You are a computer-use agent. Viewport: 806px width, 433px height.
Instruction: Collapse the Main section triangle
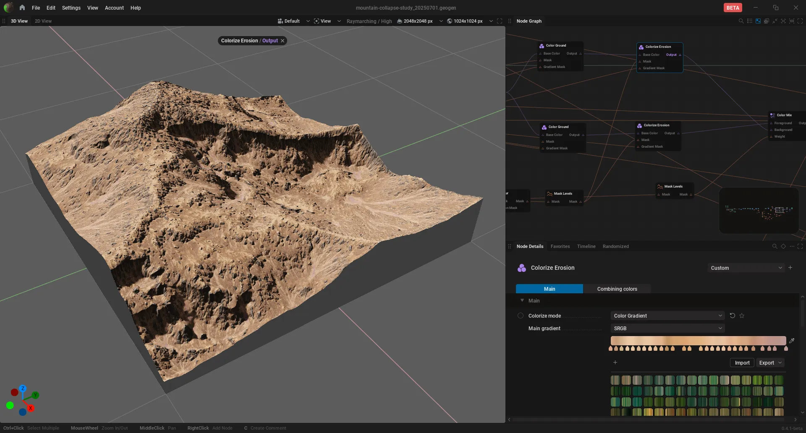[522, 300]
